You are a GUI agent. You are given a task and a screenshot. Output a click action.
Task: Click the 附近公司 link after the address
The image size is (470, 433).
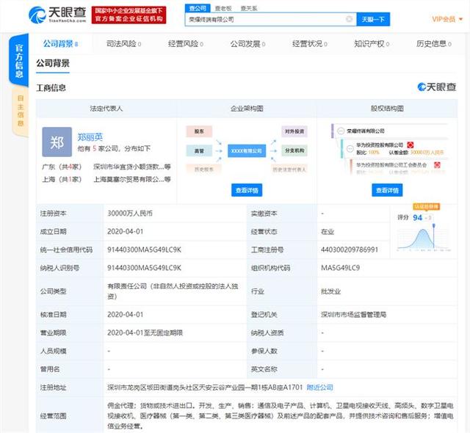320,387
